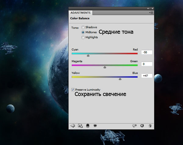Close the Adjustments panel
183x145 pixels.
[x=152, y=9]
